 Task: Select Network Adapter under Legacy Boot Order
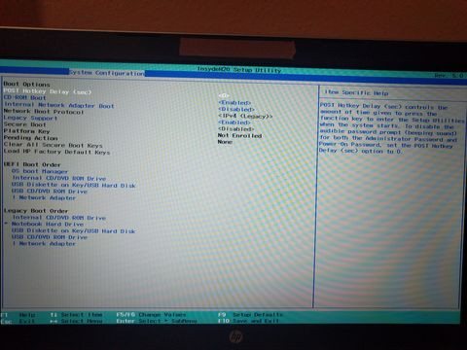coord(44,243)
